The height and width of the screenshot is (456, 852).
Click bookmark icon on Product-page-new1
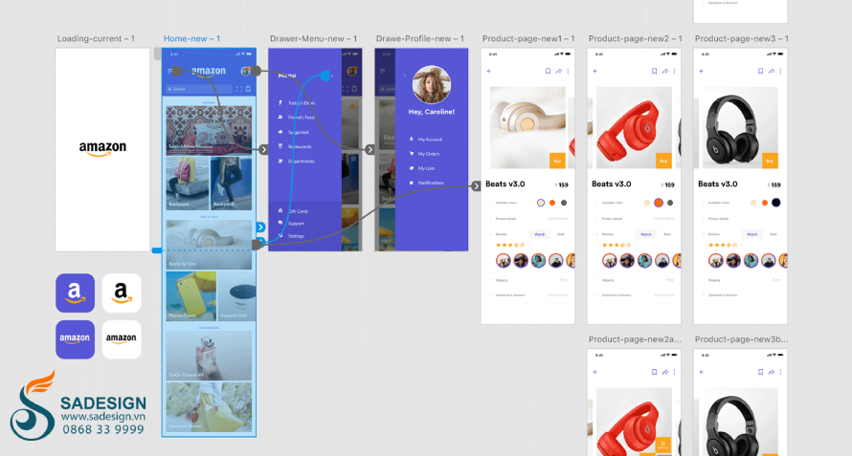[x=548, y=71]
